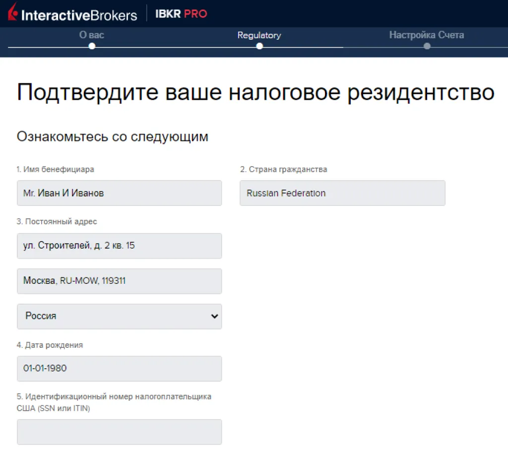Click the progress dot under Regulatory

pyautogui.click(x=259, y=46)
